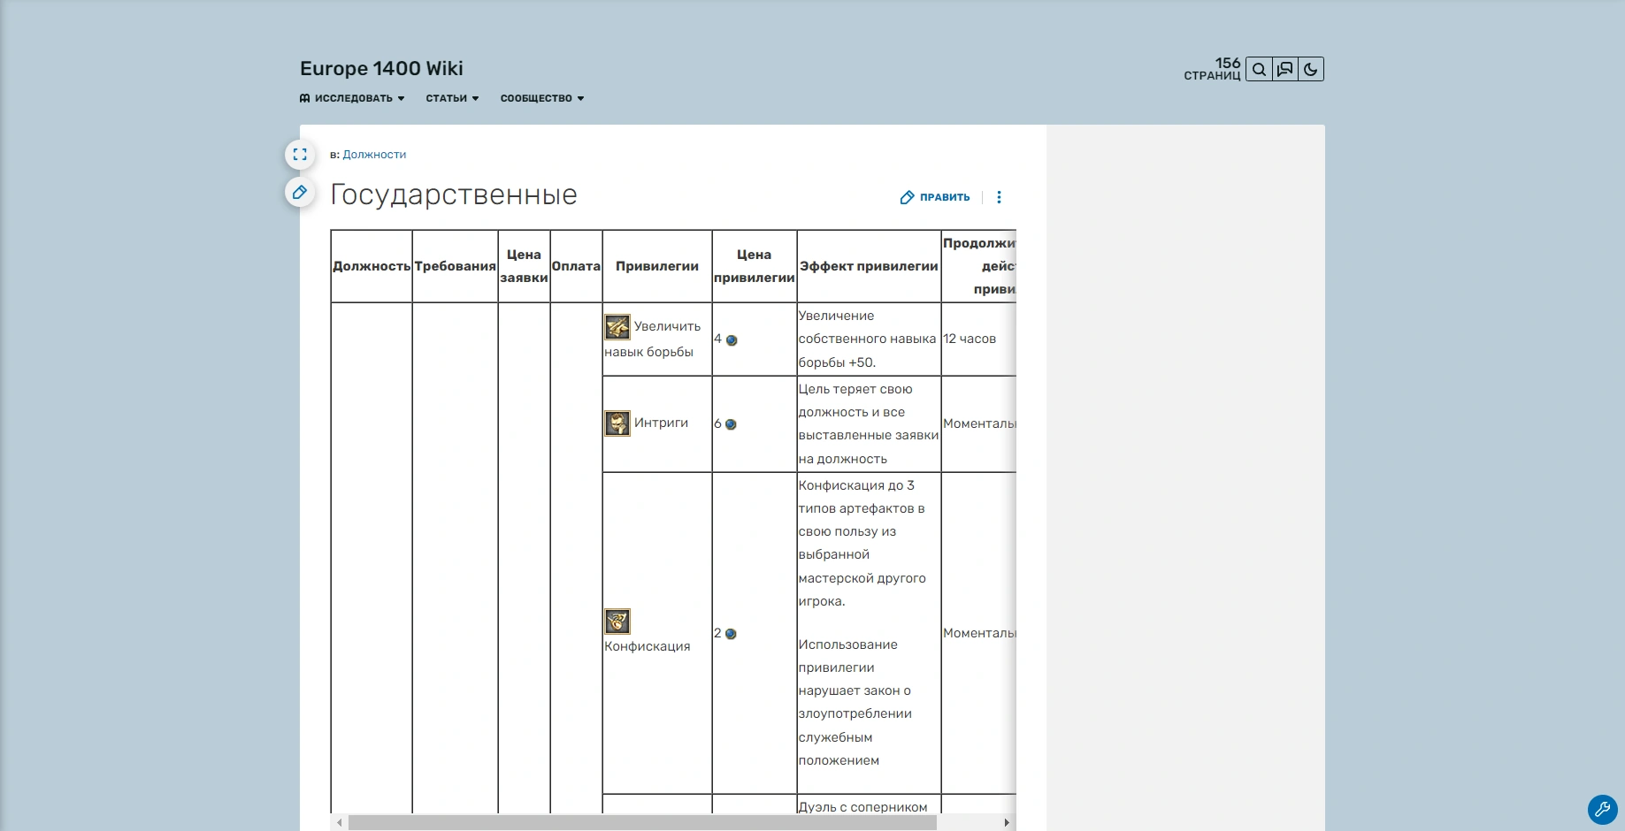Click the Интриги privilege icon

coord(617,423)
